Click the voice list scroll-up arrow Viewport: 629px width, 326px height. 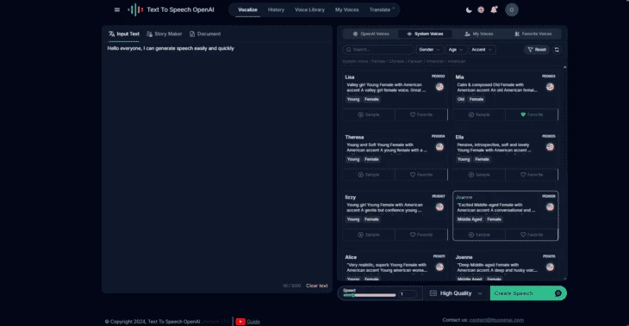[x=565, y=67]
